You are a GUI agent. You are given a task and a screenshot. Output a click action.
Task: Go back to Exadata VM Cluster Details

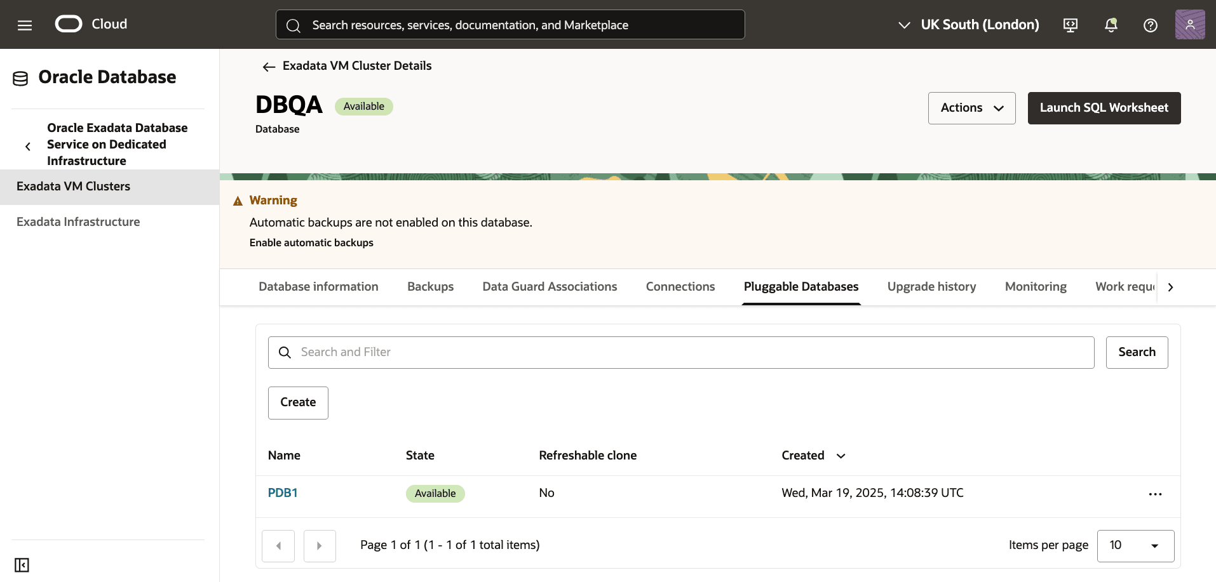[348, 66]
